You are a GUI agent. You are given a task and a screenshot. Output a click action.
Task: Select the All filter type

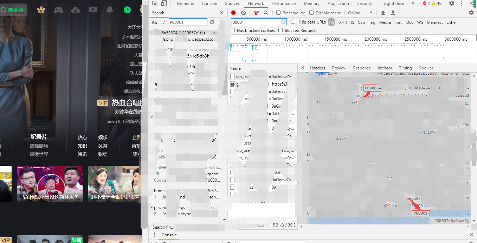331,22
